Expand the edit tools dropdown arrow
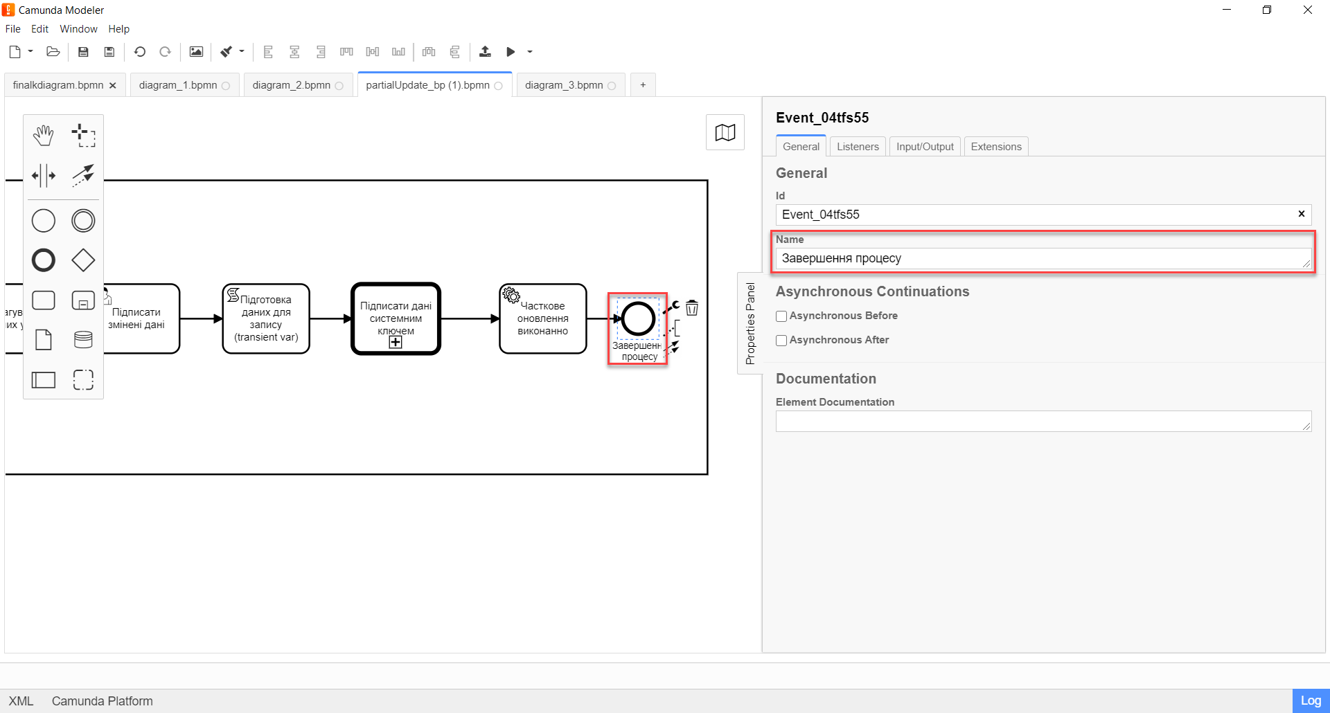 click(242, 51)
